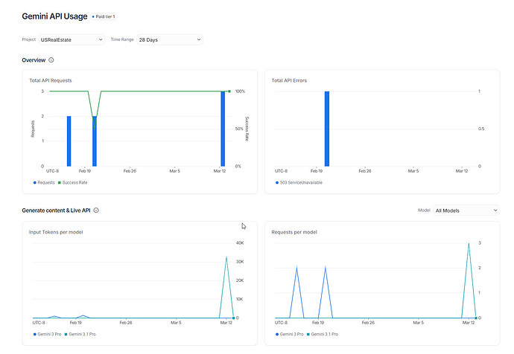The image size is (514, 354).
Task: Toggle the Requests legend in Total API Requests
Action: (x=44, y=182)
